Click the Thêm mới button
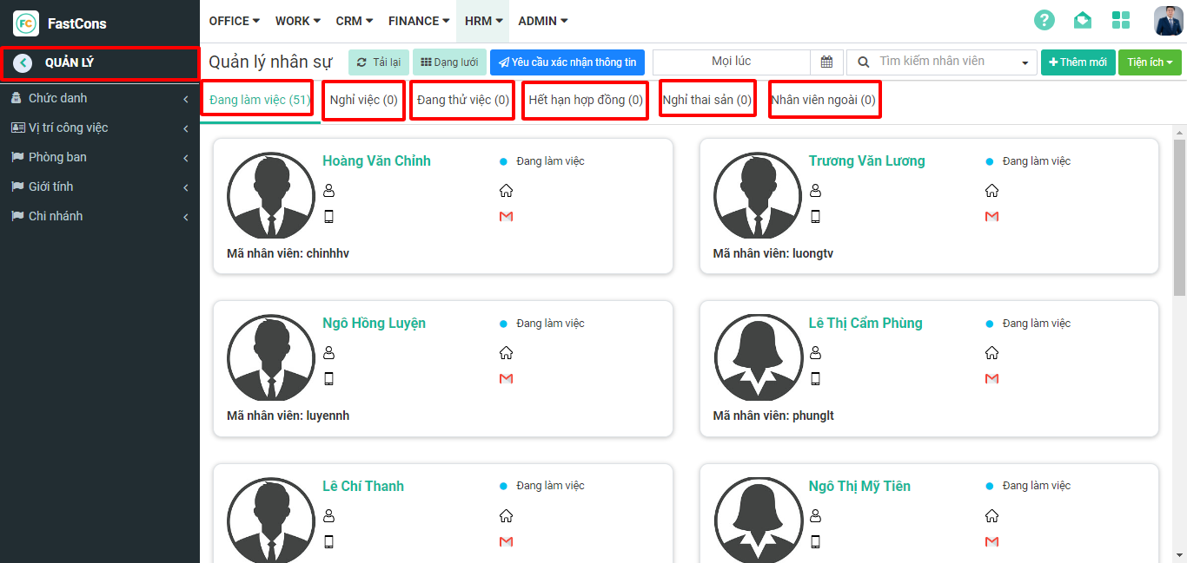 tap(1078, 62)
